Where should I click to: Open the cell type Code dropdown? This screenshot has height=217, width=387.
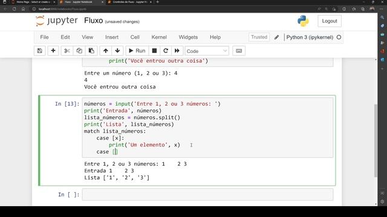[x=207, y=51]
